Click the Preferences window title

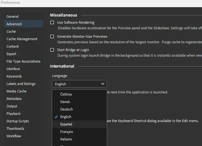click(11, 2)
